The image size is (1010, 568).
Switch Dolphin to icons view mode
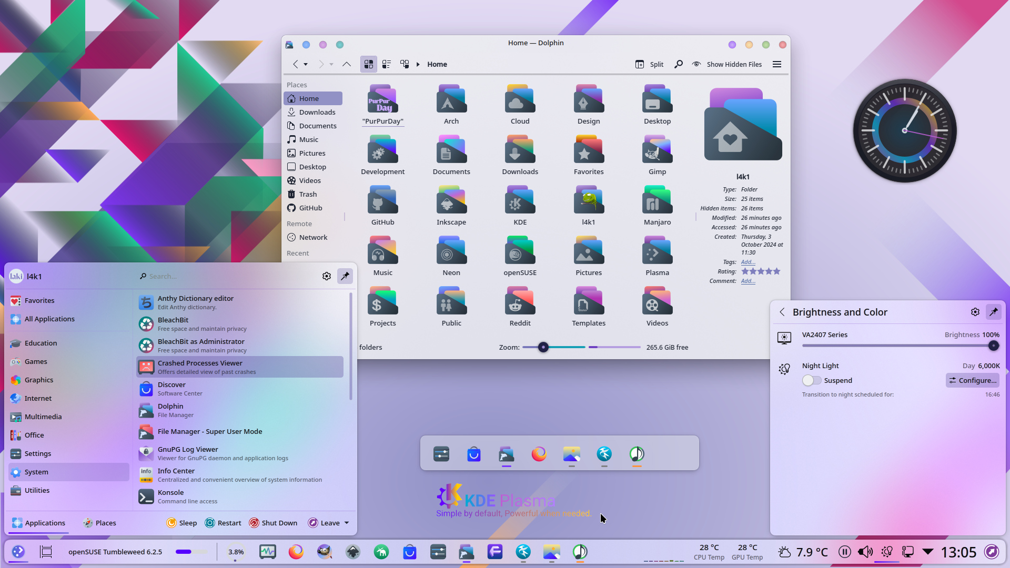point(369,64)
